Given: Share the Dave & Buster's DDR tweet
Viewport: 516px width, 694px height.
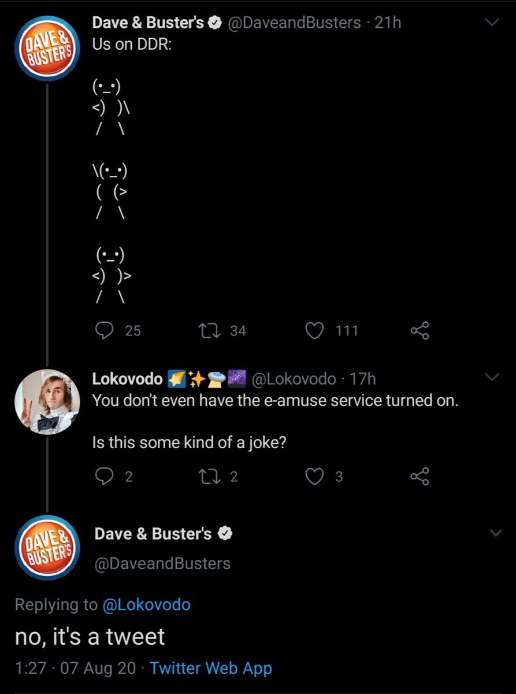Looking at the screenshot, I should [x=420, y=330].
